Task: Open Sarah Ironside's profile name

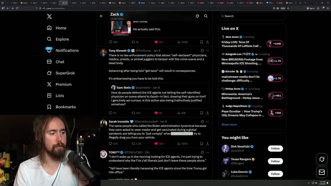Action: tap(119, 121)
